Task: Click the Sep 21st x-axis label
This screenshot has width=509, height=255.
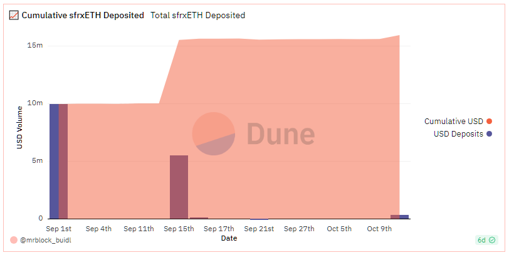Action: pyautogui.click(x=259, y=229)
